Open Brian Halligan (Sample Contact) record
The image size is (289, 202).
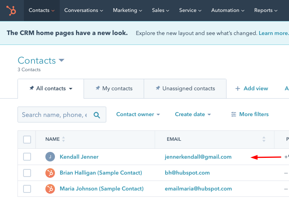[101, 173]
